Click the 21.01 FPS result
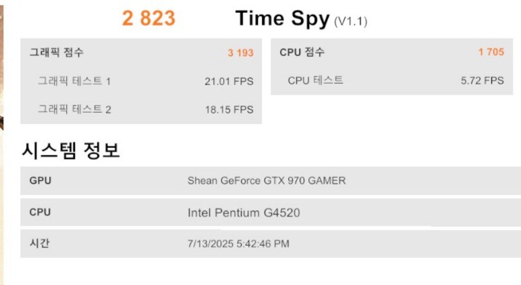This screenshot has width=521, height=285. pos(229,81)
